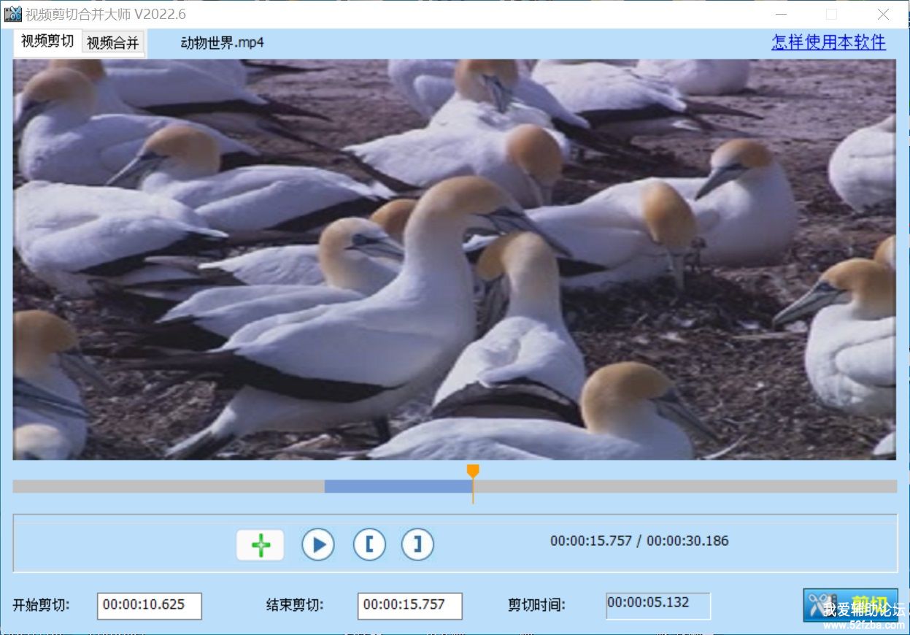This screenshot has width=910, height=635.
Task: Click the 开始剪切 label
Action: click(42, 605)
